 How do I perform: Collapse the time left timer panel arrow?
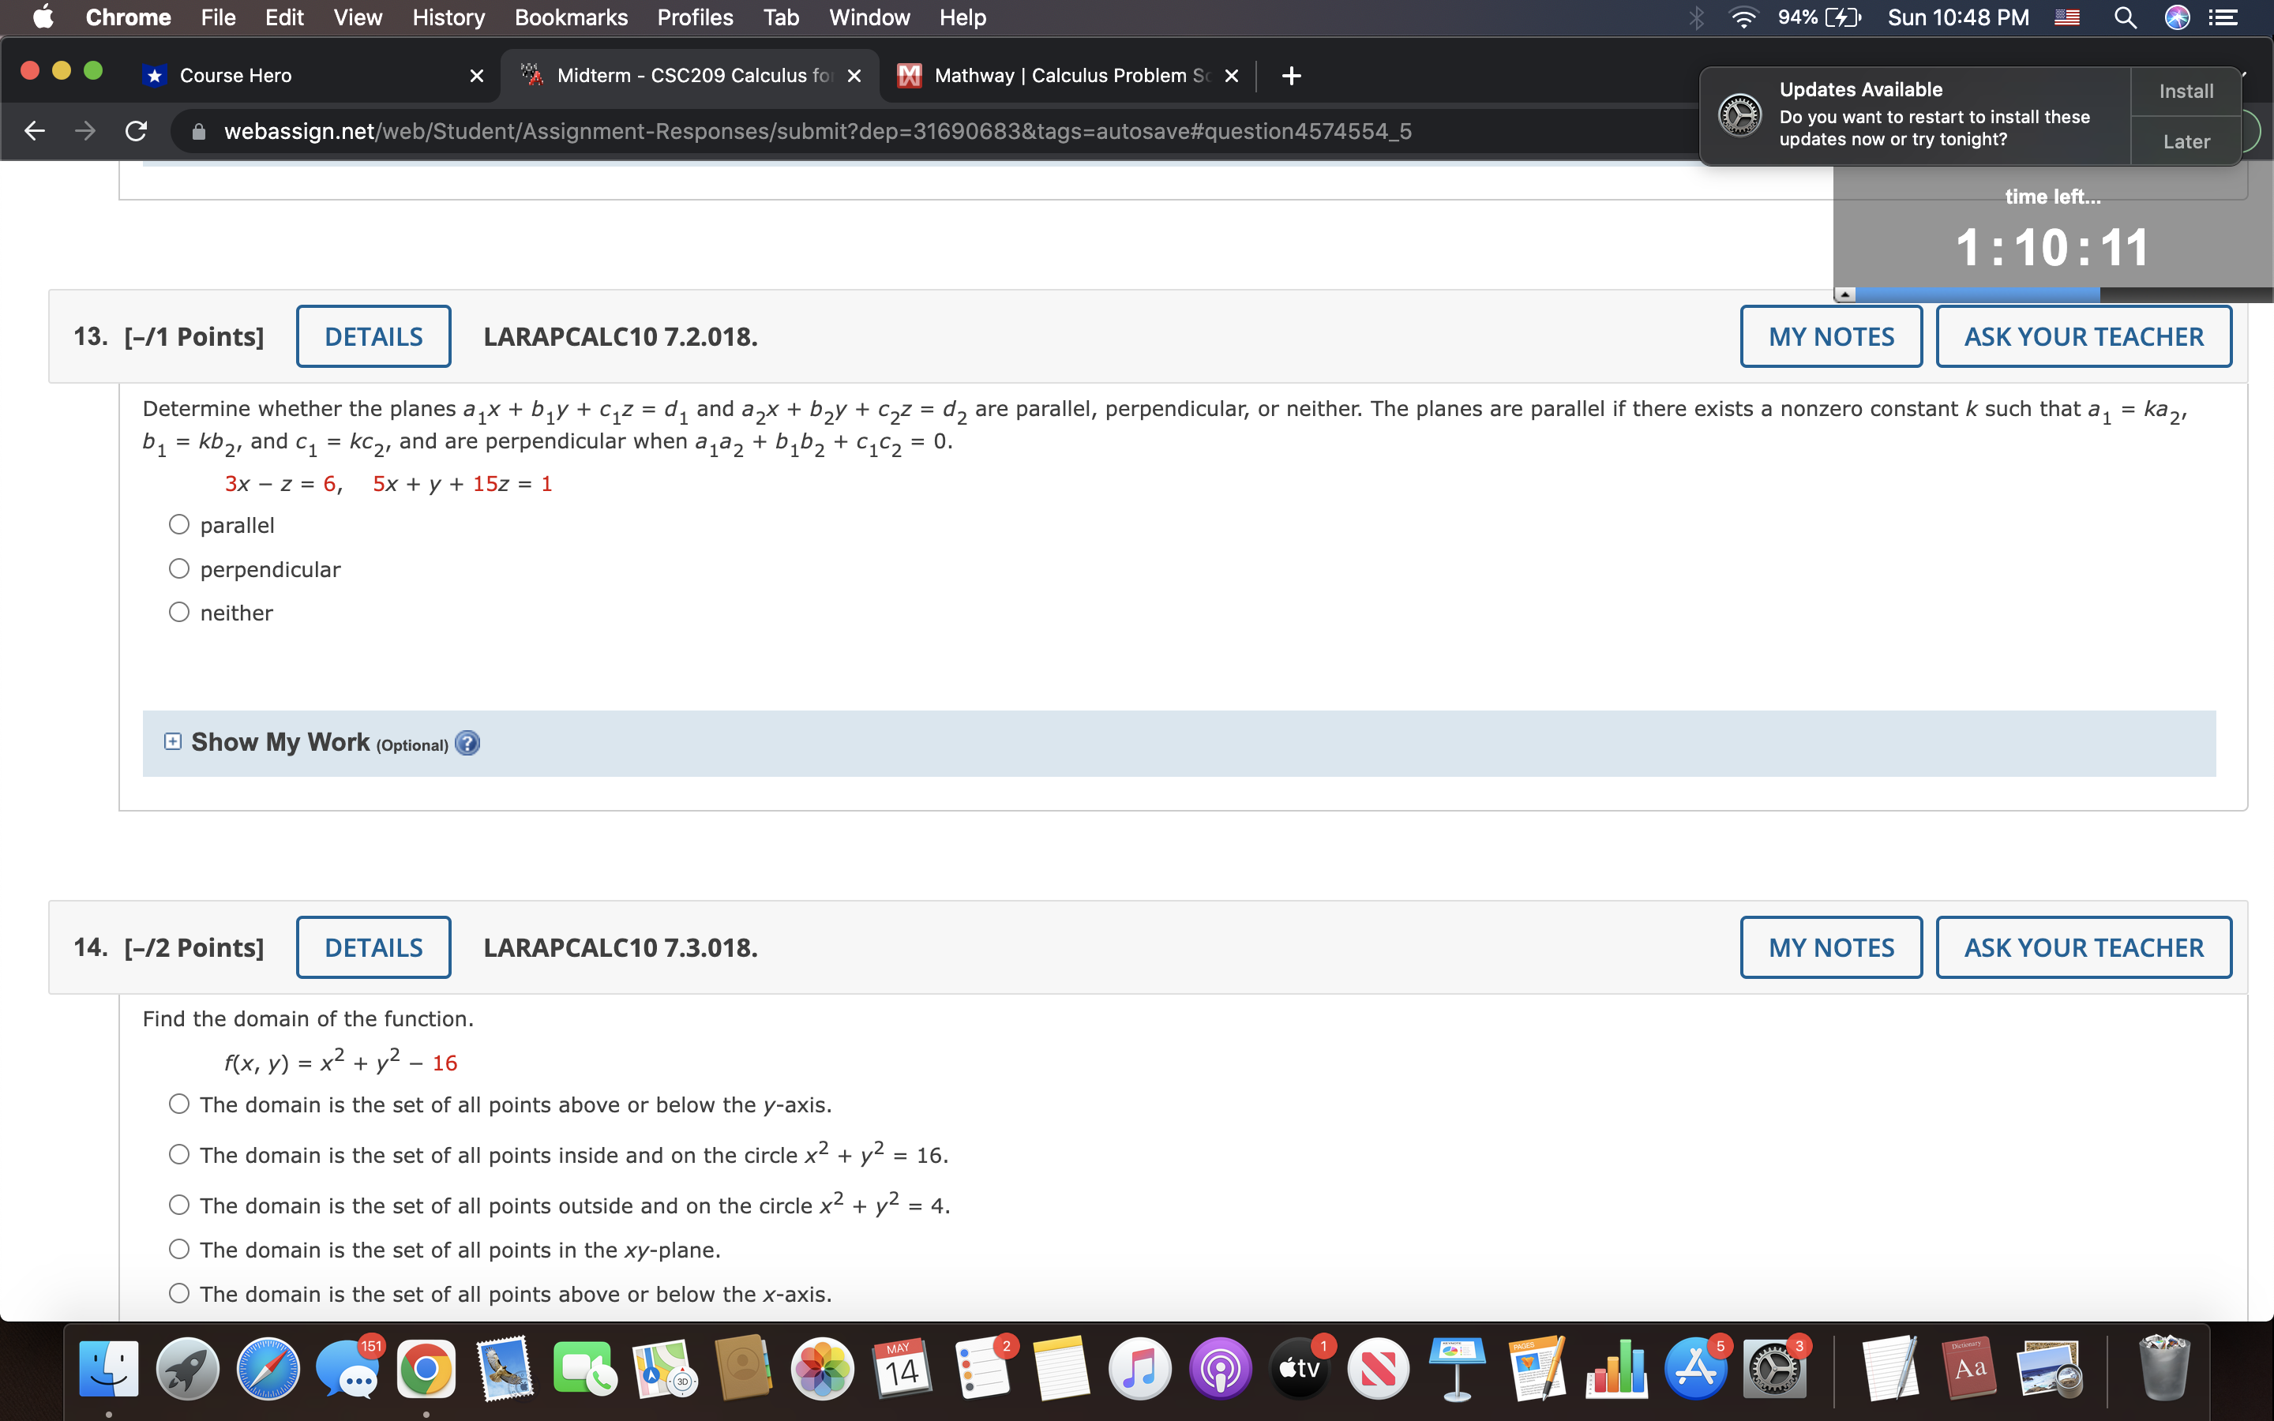tap(1845, 294)
